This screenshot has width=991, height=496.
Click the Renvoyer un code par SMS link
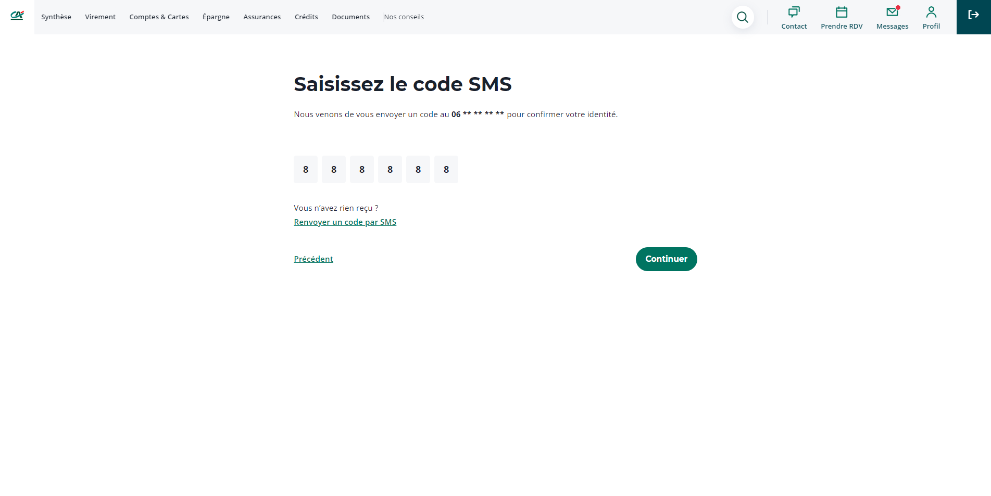pos(345,222)
